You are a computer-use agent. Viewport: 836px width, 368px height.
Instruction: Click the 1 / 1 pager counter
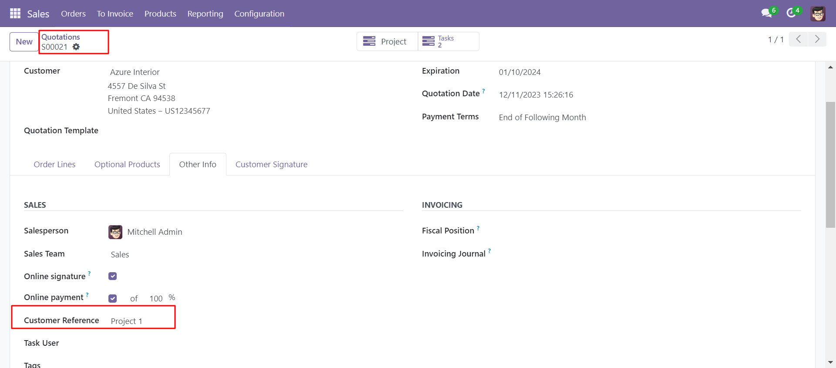[775, 40]
